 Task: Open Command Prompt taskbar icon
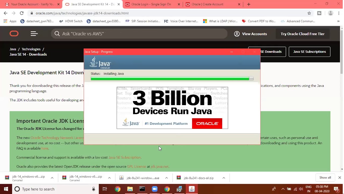(142, 189)
